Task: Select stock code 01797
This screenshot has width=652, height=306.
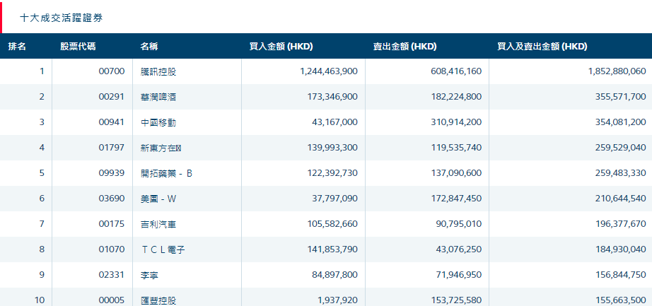Action: [112, 148]
